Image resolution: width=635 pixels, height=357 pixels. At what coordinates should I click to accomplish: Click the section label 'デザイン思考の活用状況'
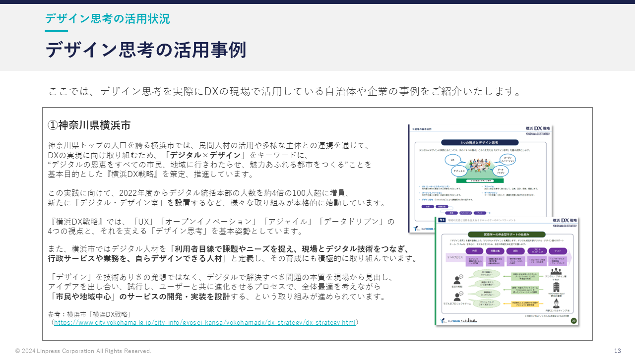click(108, 19)
